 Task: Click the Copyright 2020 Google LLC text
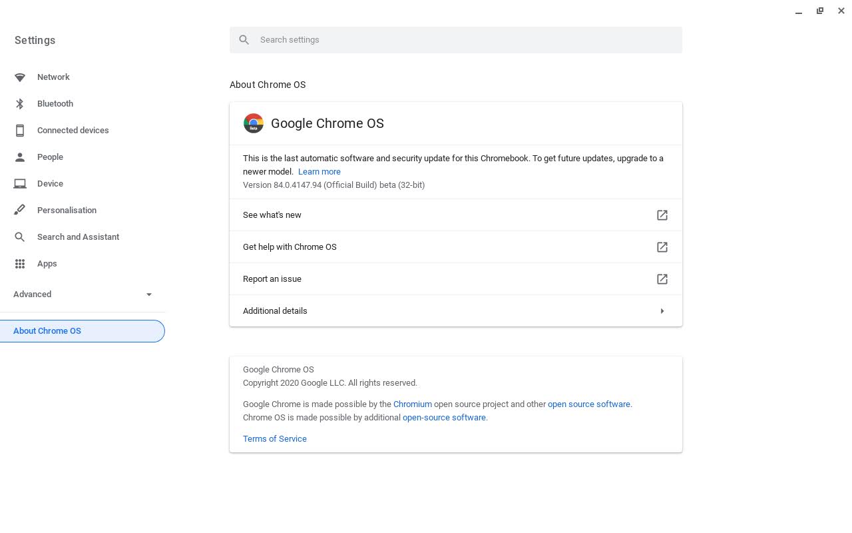coord(330,383)
